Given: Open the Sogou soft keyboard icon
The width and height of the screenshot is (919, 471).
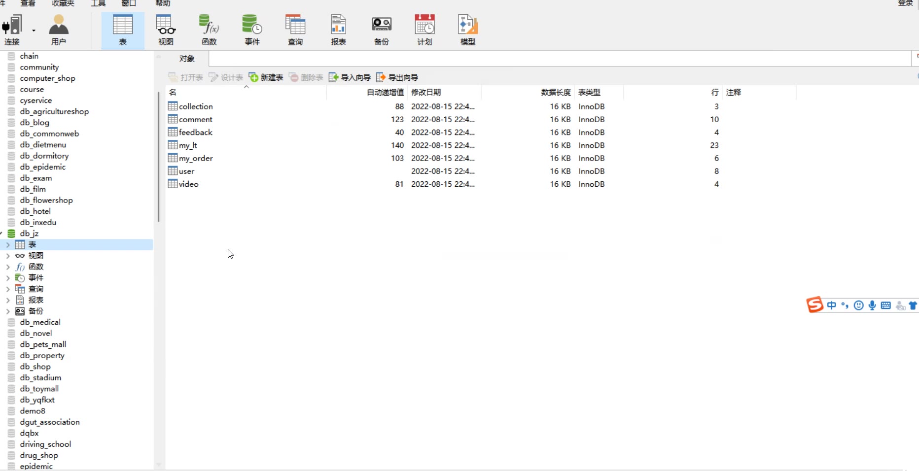Looking at the screenshot, I should coord(885,305).
